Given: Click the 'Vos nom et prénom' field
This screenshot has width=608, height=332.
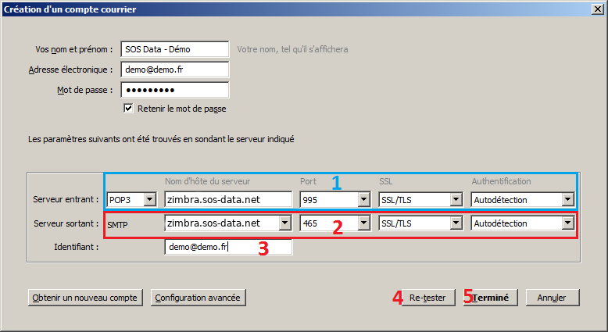Looking at the screenshot, I should [x=175, y=49].
